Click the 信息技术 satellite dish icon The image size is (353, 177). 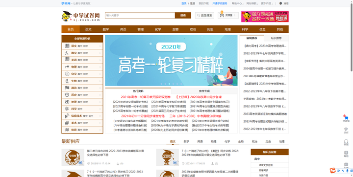[x=67, y=116]
